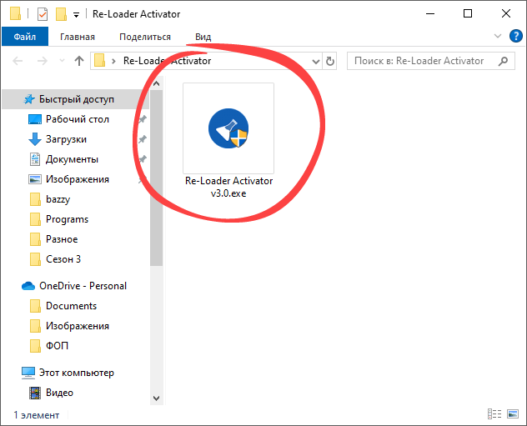Viewport: 527px width, 426px height.
Task: Open Documents under OneDrive
Action: coord(71,306)
